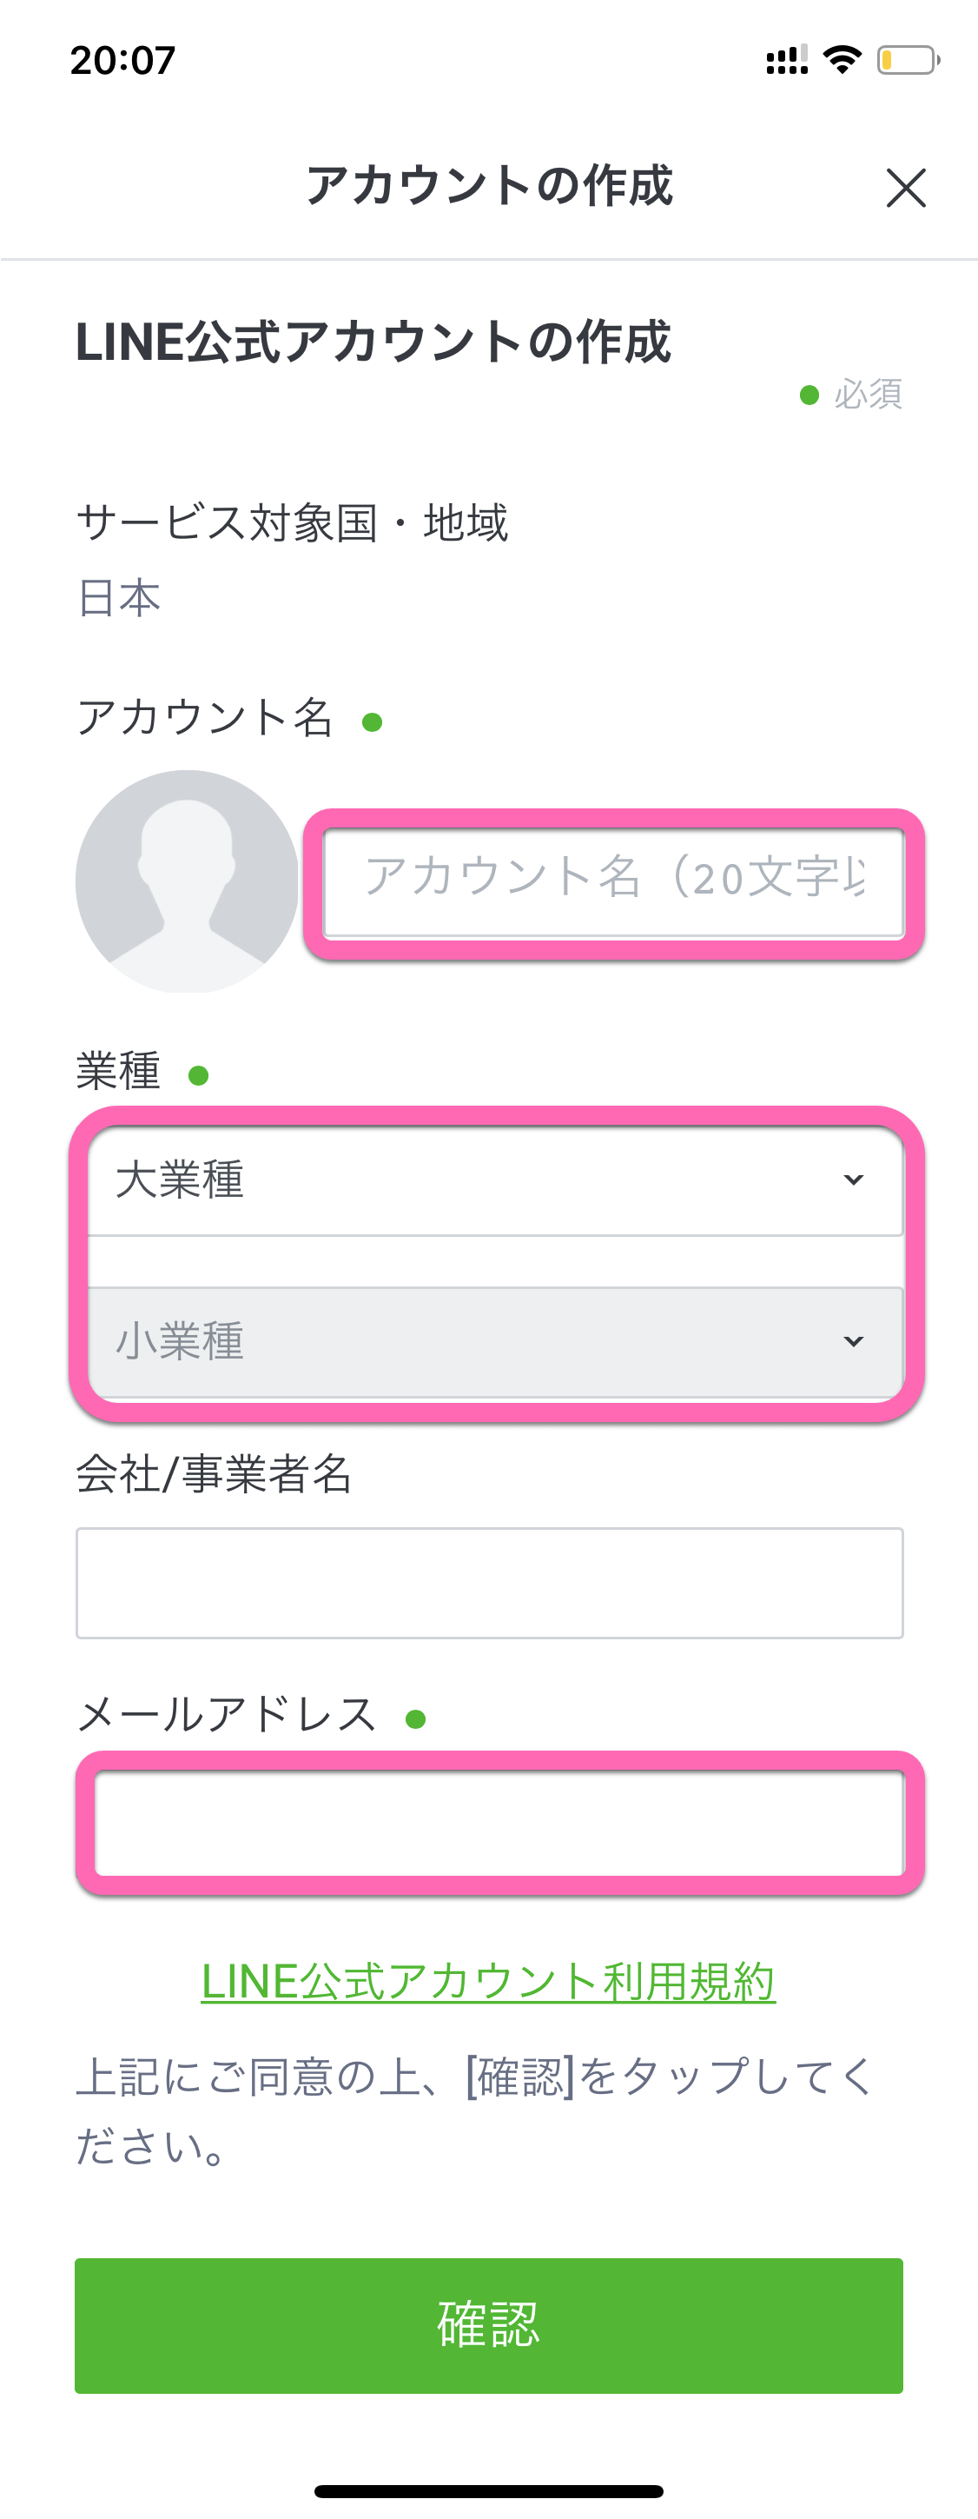978x2519 pixels.
Task: Tap the Wi-Fi status icon
Action: (843, 60)
